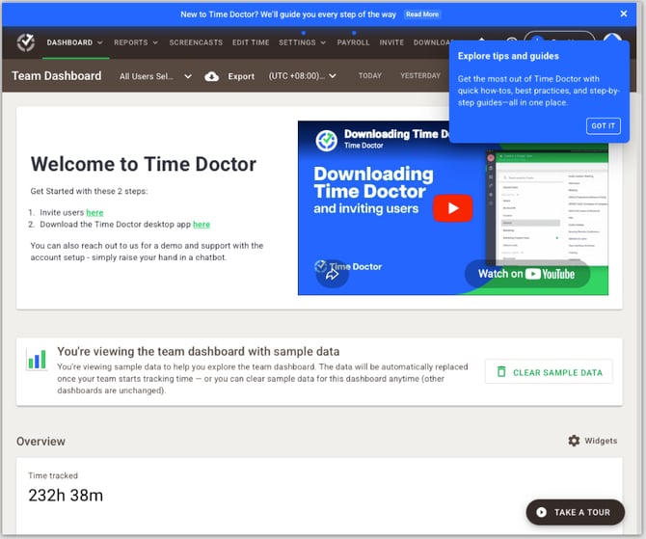Open Watch on YouTube button
This screenshot has width=646, height=539.
(527, 274)
